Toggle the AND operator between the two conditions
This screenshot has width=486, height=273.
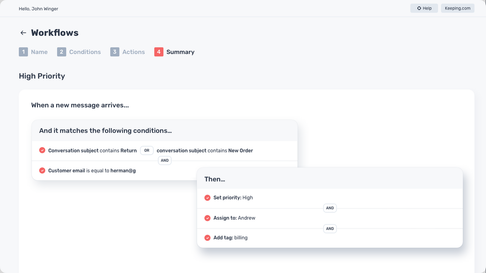pyautogui.click(x=164, y=160)
